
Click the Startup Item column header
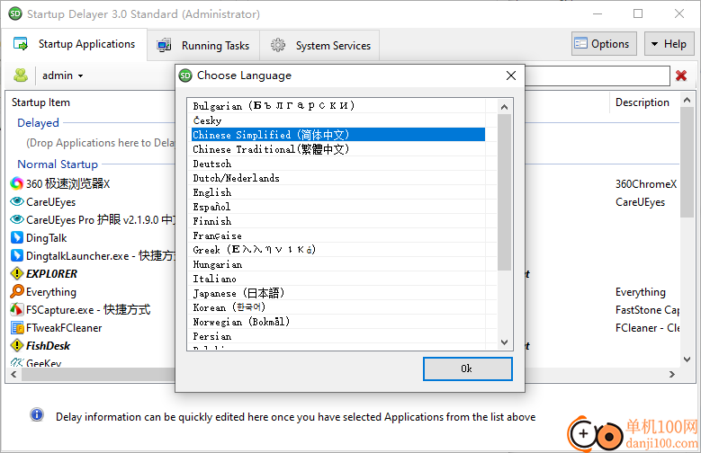[x=40, y=102]
